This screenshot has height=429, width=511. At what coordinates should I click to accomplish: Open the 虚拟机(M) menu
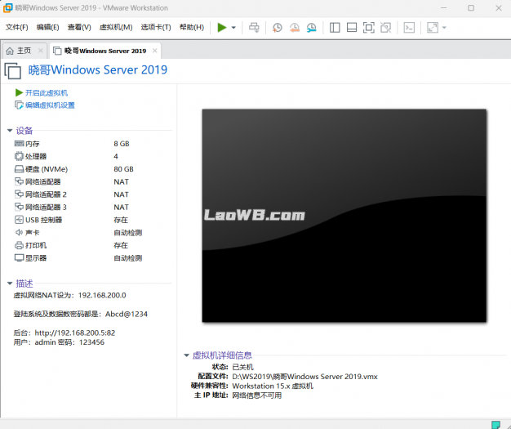(116, 27)
